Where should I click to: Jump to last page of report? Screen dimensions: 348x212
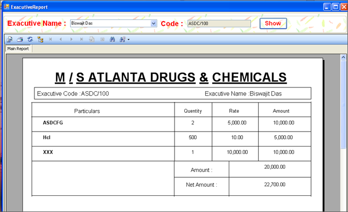pos(82,40)
